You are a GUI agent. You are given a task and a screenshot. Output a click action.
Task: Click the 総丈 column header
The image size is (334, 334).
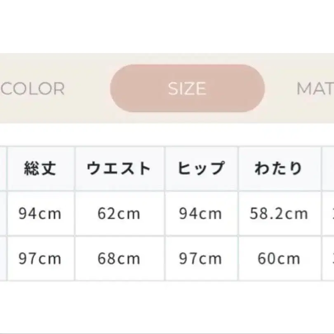(40, 168)
